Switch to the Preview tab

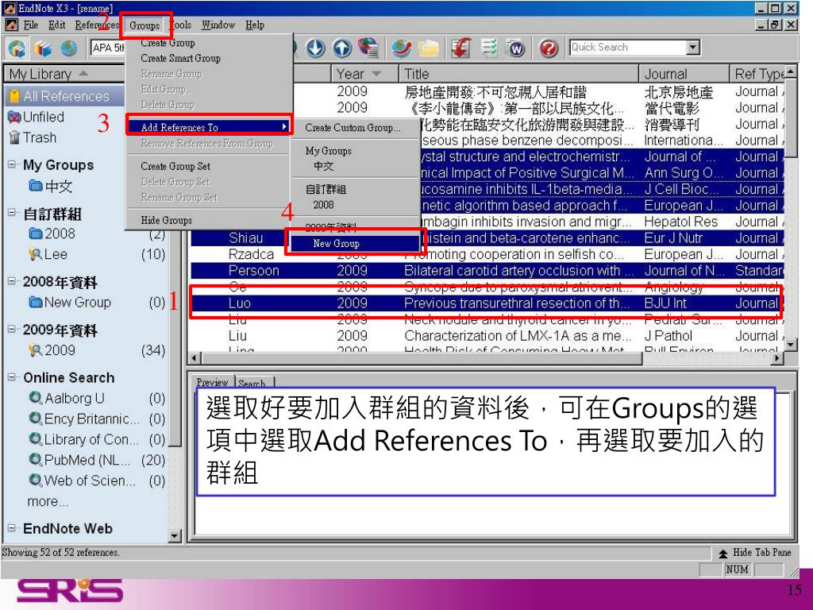point(212,382)
